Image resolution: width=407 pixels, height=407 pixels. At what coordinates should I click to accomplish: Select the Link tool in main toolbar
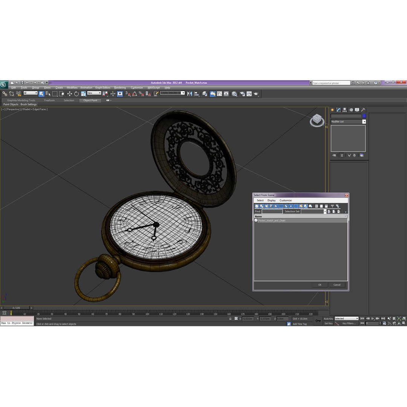pos(5,94)
